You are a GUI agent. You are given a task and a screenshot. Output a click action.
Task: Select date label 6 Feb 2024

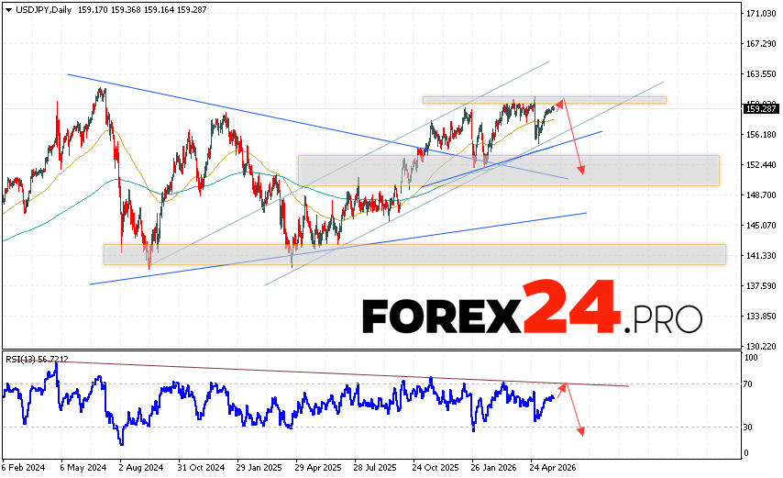[24, 468]
